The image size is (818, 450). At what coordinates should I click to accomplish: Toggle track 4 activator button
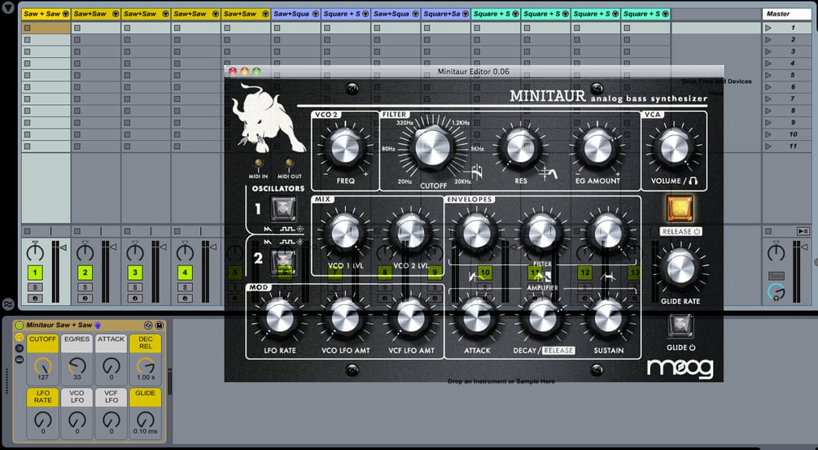coord(185,272)
